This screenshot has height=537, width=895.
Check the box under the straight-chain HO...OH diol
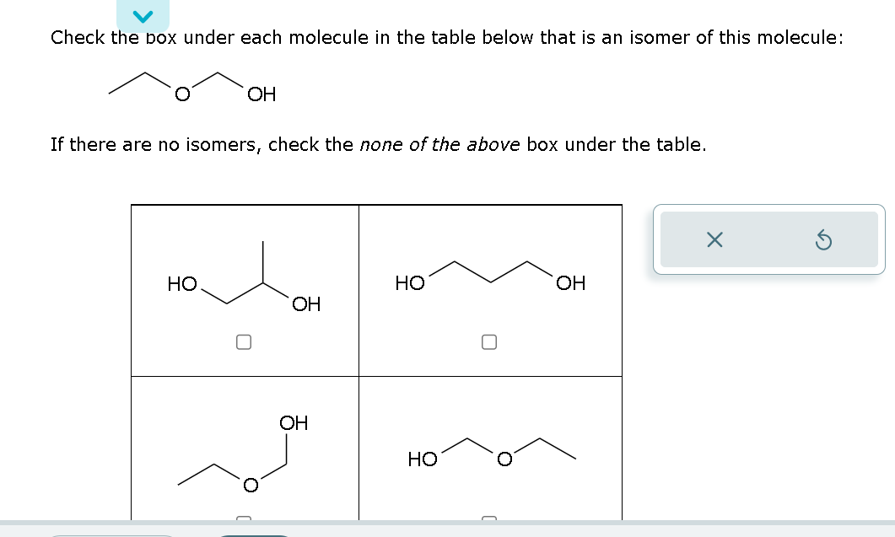(488, 341)
